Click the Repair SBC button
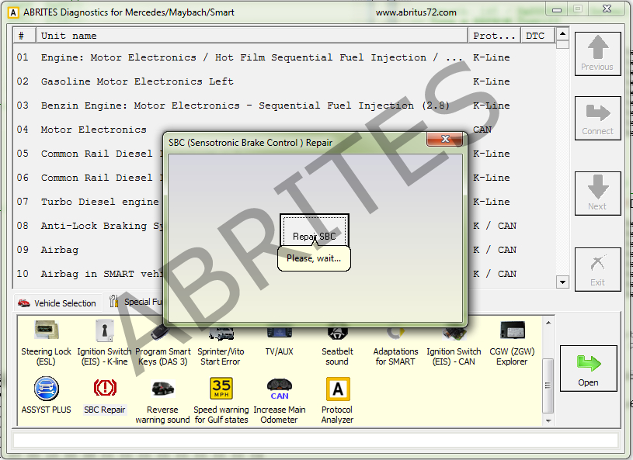This screenshot has width=633, height=460. click(x=314, y=231)
